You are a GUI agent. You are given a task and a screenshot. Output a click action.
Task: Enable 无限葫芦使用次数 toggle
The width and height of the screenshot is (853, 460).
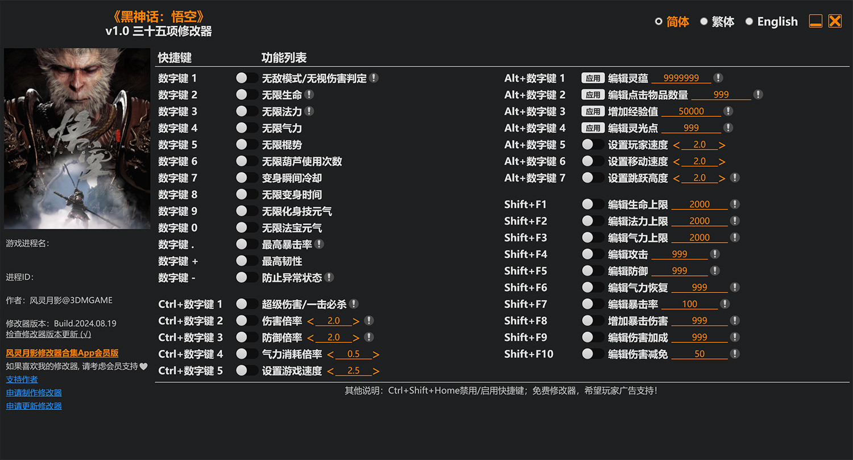(247, 161)
